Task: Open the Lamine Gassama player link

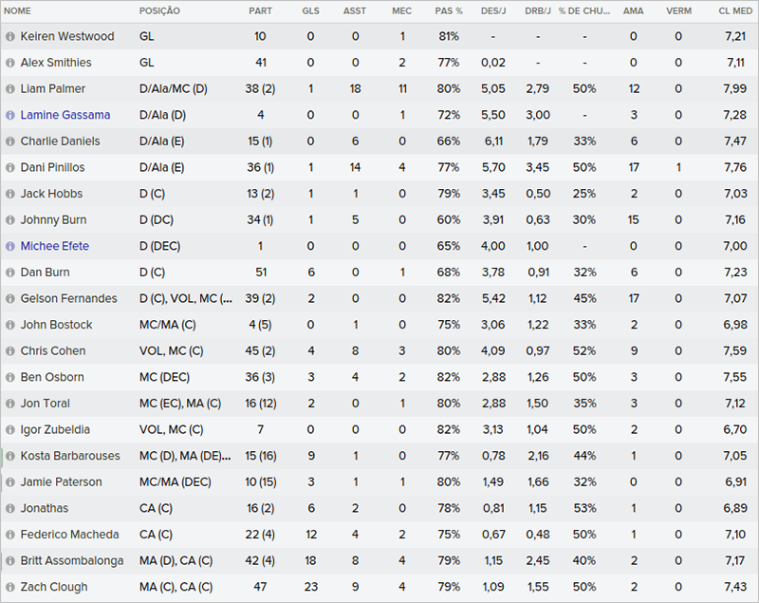Action: coord(65,115)
